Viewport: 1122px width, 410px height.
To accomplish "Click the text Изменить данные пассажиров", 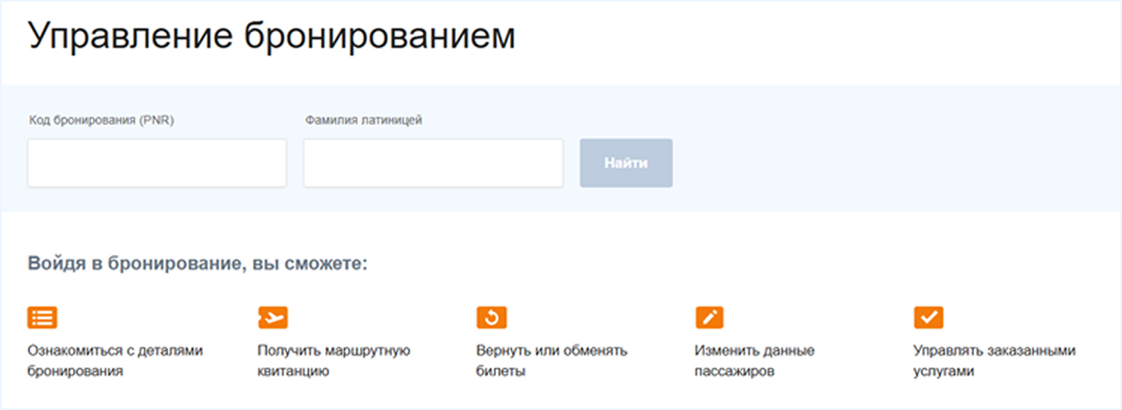I will click(x=755, y=361).
